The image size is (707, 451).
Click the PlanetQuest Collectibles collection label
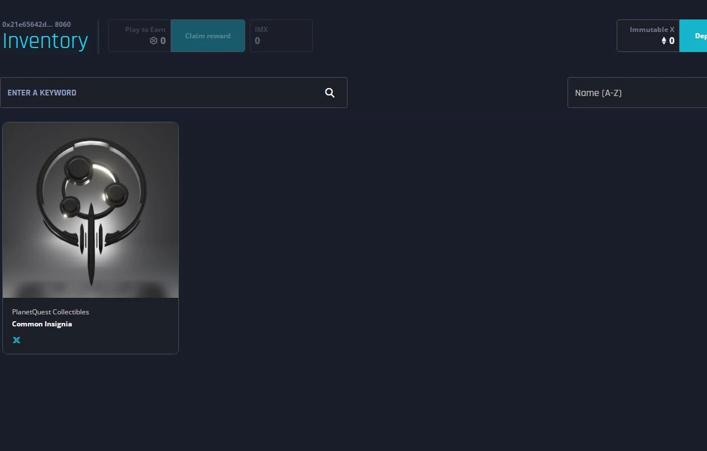coord(50,312)
